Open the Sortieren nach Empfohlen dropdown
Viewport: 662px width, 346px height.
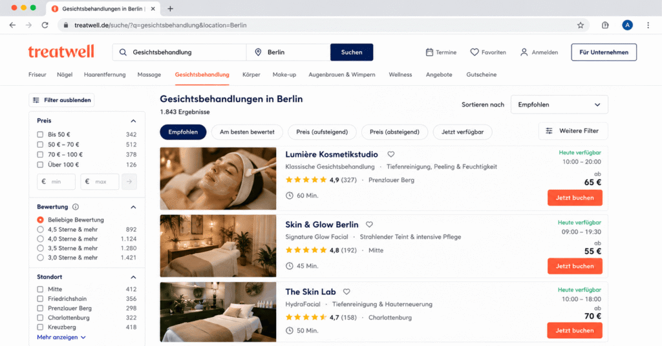point(559,105)
